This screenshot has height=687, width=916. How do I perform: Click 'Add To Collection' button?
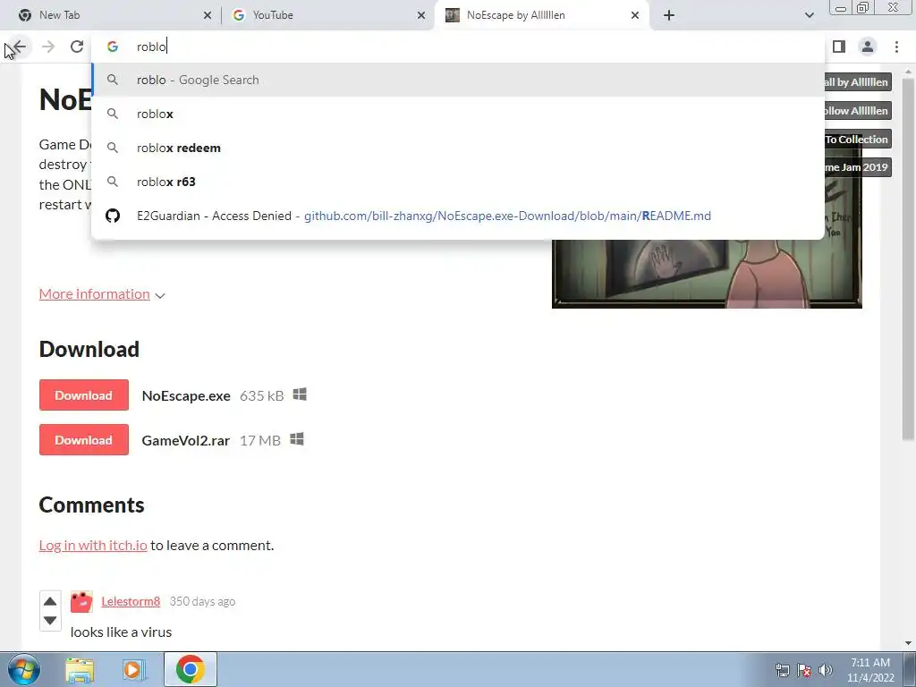[x=857, y=139]
